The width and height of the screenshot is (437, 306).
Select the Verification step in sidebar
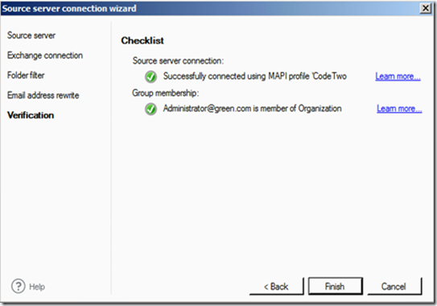point(31,115)
